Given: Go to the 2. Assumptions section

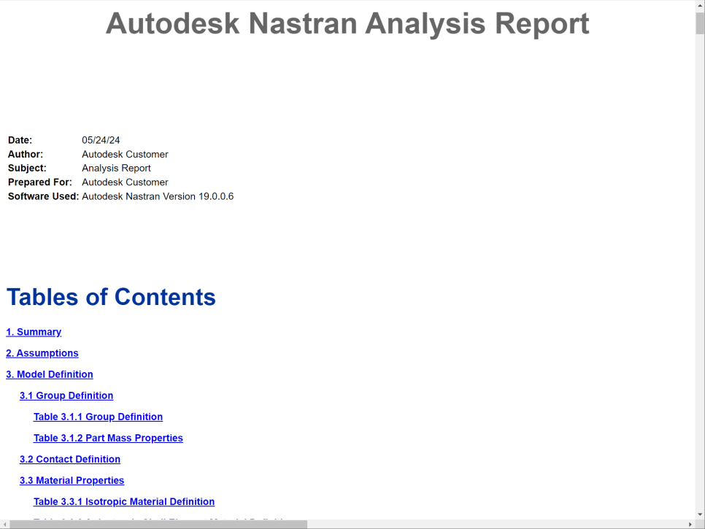Looking at the screenshot, I should 42,353.
